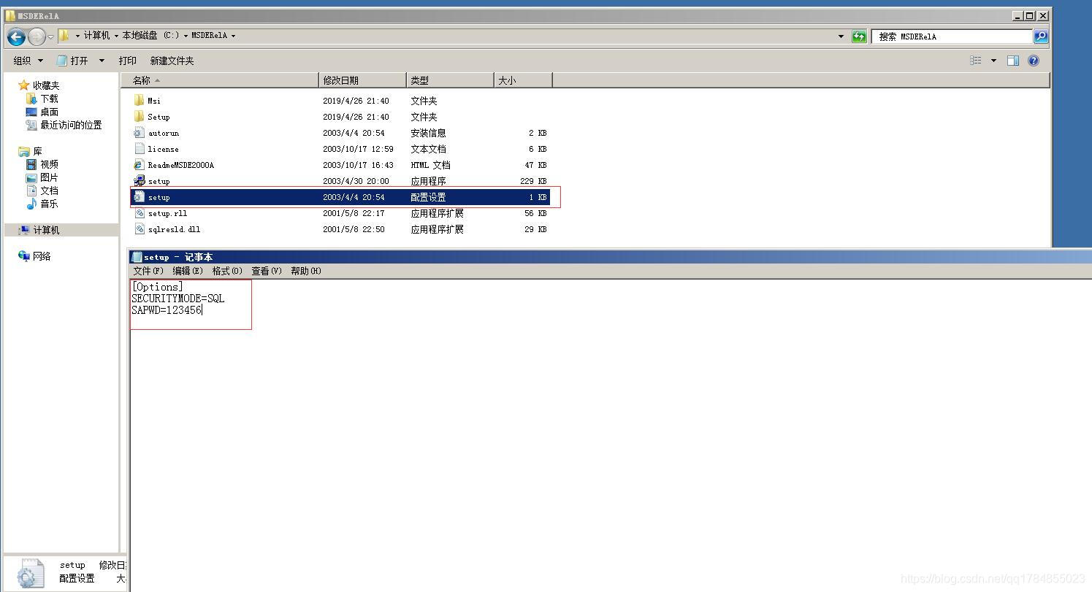Open 下载 in the navigation pane
1092x592 pixels.
pos(49,99)
